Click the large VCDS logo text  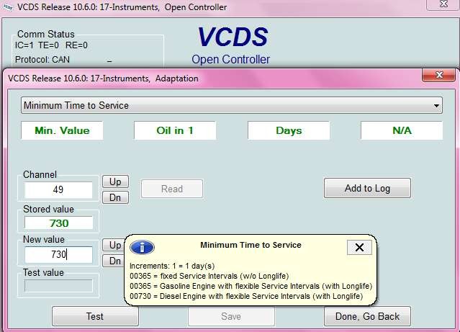(x=233, y=37)
